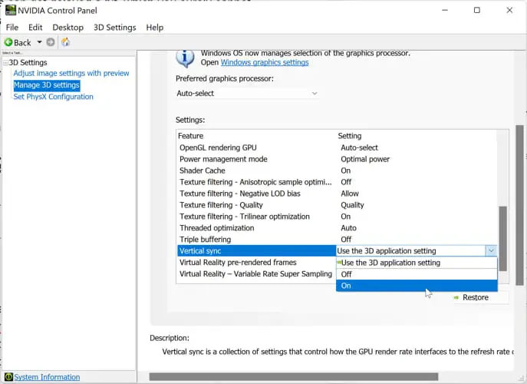Click the Home toolbar icon
527x384 pixels.
pyautogui.click(x=65, y=42)
